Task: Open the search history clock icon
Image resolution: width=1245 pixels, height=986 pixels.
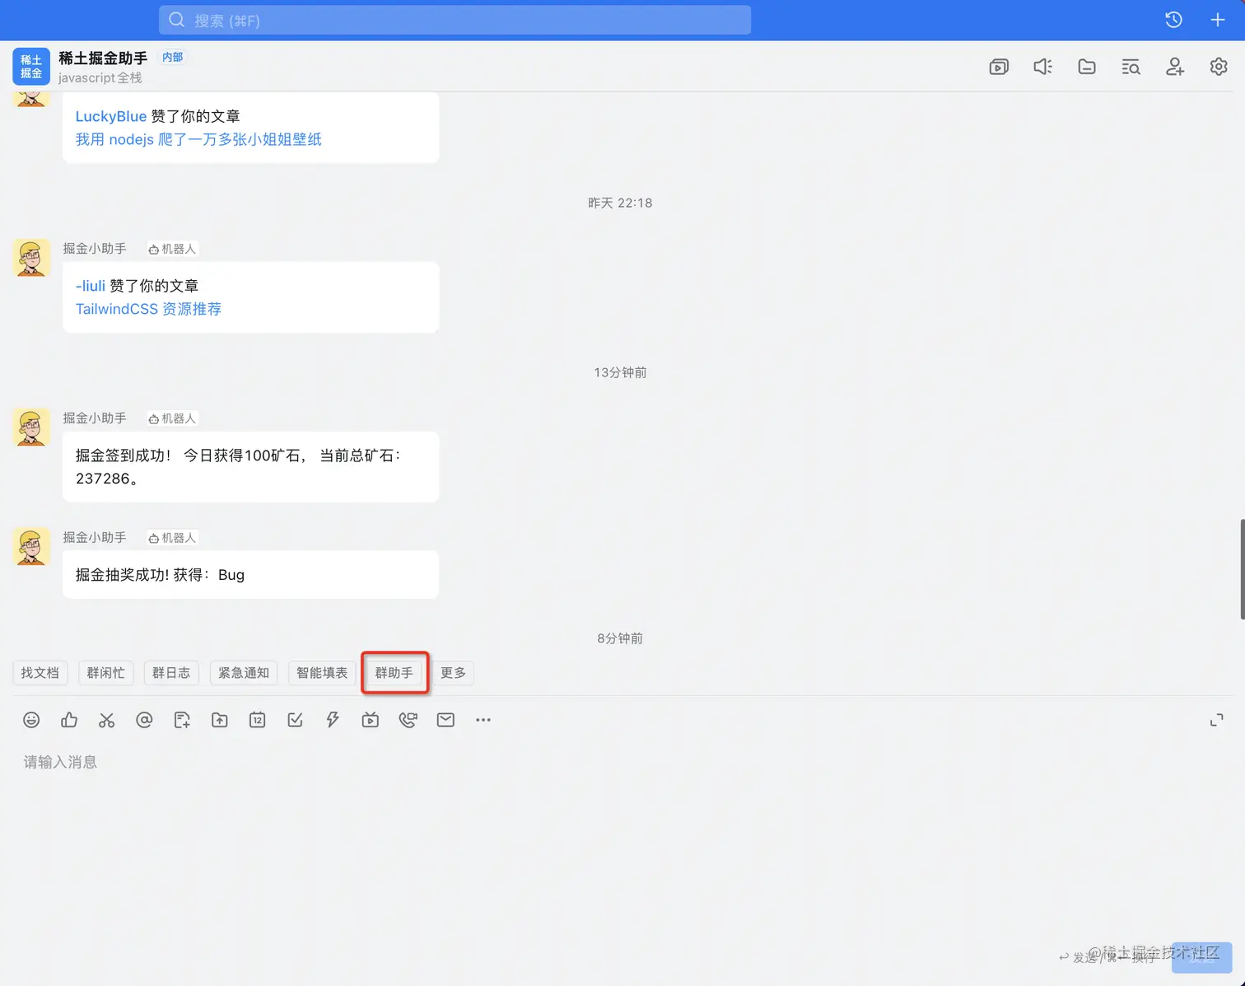Action: coord(1173,20)
